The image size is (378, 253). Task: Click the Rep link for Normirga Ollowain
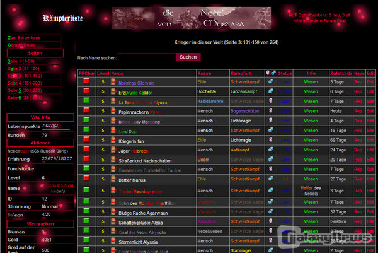pos(358,82)
